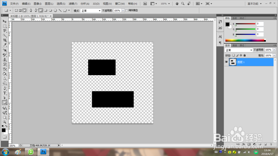The height and width of the screenshot is (156, 278).
Task: Open the shape geometry options arrow
Action: [69, 11]
